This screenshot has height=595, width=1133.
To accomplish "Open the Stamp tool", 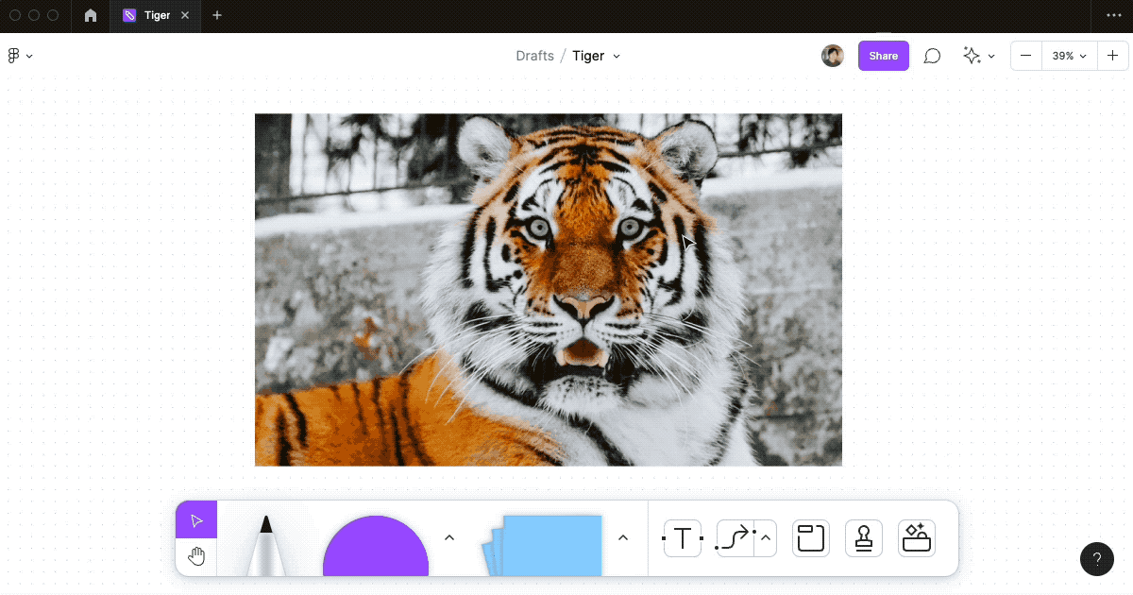I will (864, 538).
